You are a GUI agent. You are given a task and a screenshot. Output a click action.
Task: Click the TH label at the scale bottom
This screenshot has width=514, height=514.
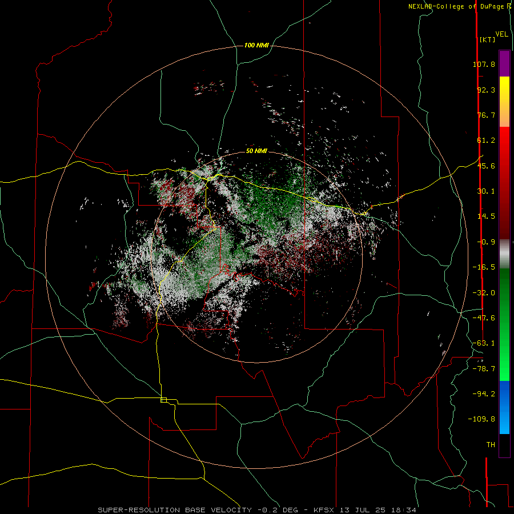(x=491, y=445)
